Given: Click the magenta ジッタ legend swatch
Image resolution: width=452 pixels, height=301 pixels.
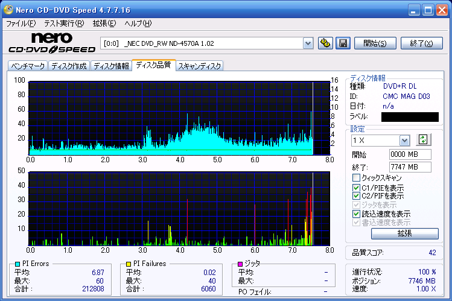Looking at the screenshot, I should click(240, 264).
